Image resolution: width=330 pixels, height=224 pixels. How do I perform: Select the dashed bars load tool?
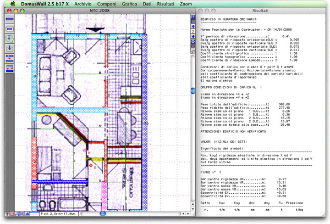pos(9,57)
